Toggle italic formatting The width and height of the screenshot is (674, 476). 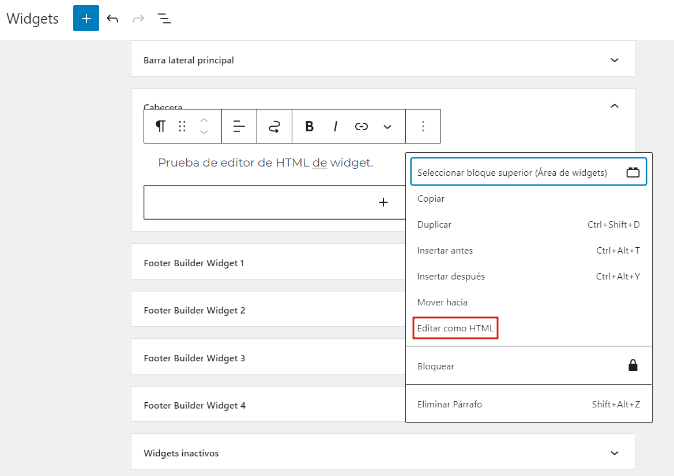pos(335,126)
